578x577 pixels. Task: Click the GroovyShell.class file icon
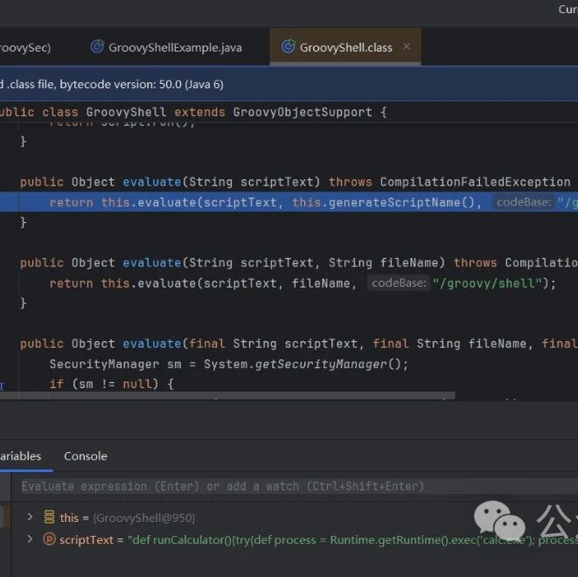(289, 47)
